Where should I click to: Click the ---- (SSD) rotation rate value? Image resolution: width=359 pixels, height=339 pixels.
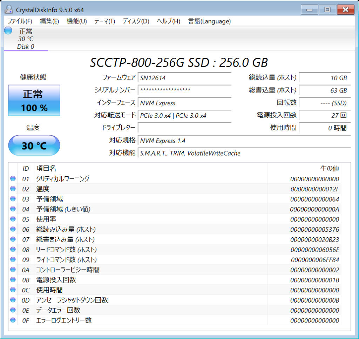pos(325,103)
